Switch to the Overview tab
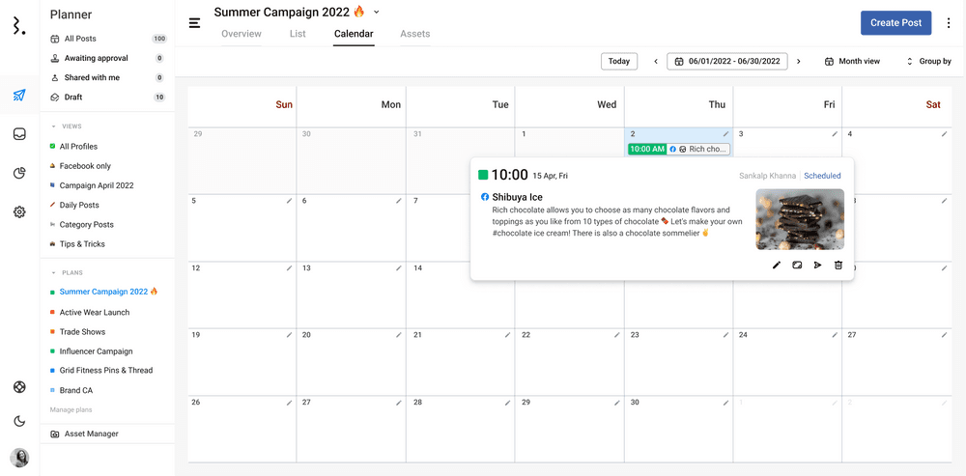The image size is (966, 476). tap(241, 34)
